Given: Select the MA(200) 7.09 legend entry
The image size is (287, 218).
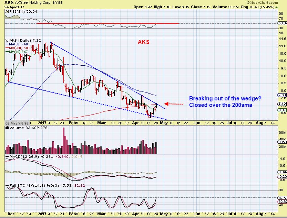Looking at the screenshot, I should pos(18,48).
